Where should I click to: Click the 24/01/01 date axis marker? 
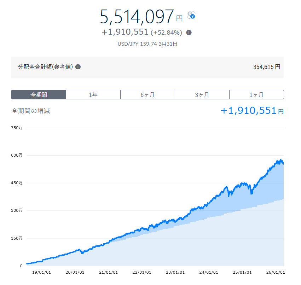[208, 273]
